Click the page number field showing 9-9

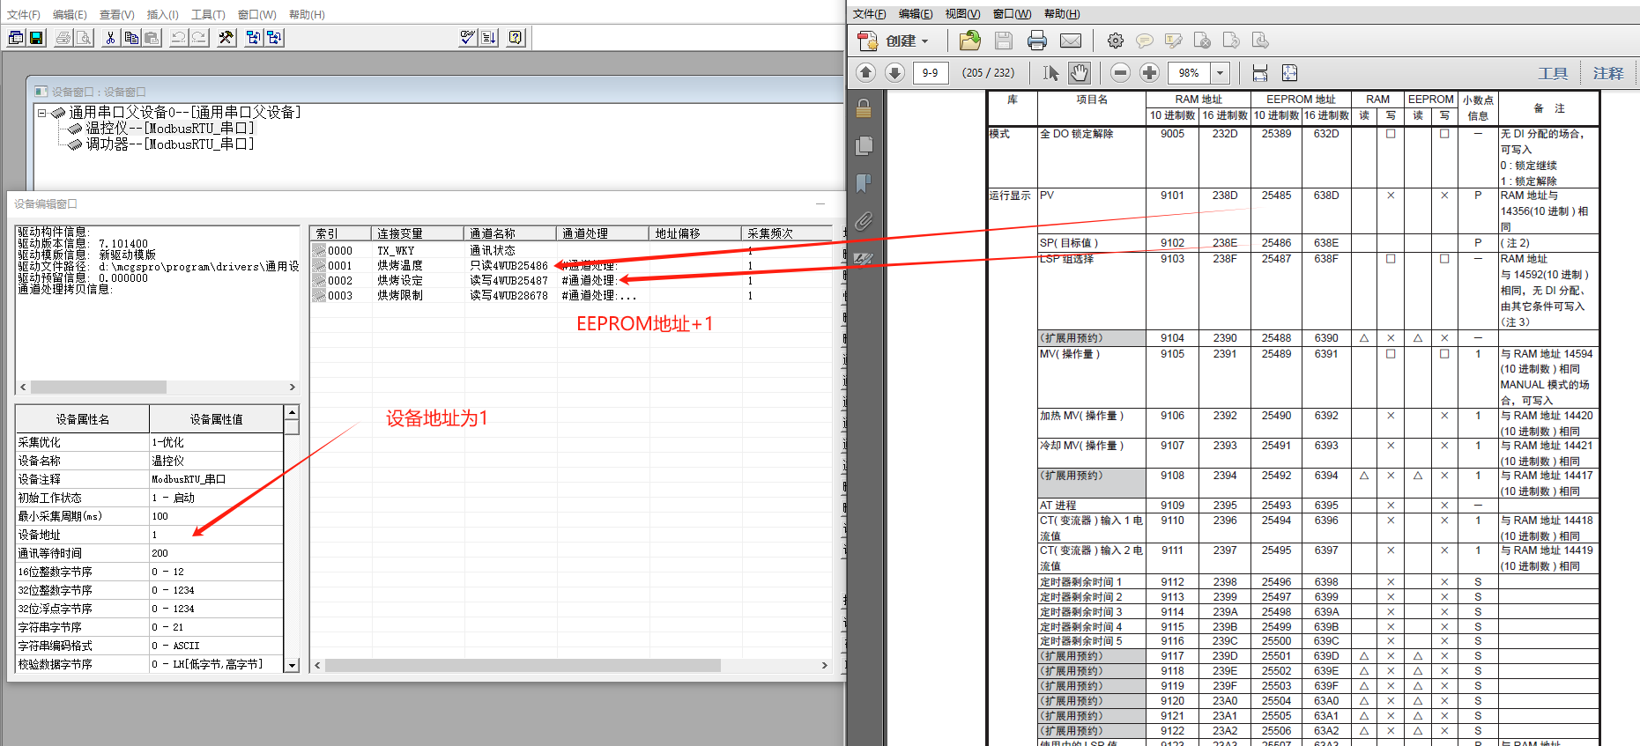[931, 73]
